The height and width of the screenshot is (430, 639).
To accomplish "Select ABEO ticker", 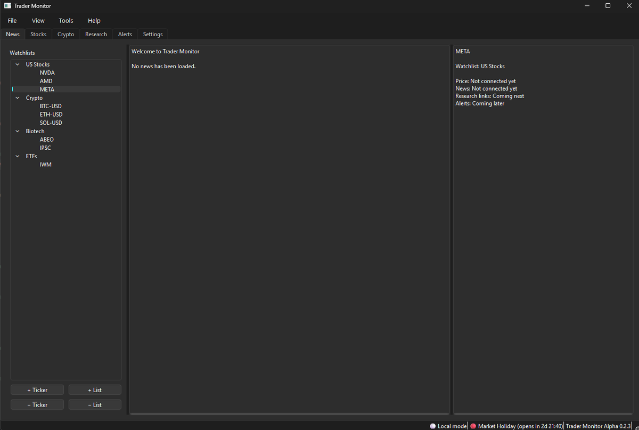I will (47, 140).
